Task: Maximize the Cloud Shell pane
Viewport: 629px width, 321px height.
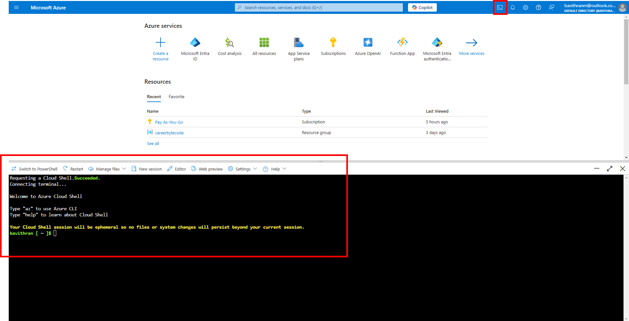Action: [x=610, y=169]
